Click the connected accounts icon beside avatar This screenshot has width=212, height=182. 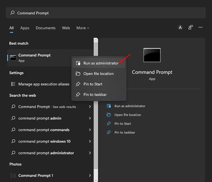tap(190, 28)
